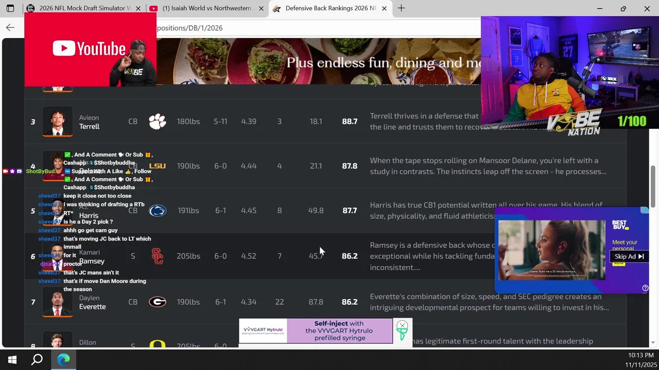Click the food banner advertisement
Viewport: 659px width, 370px height.
[318, 61]
